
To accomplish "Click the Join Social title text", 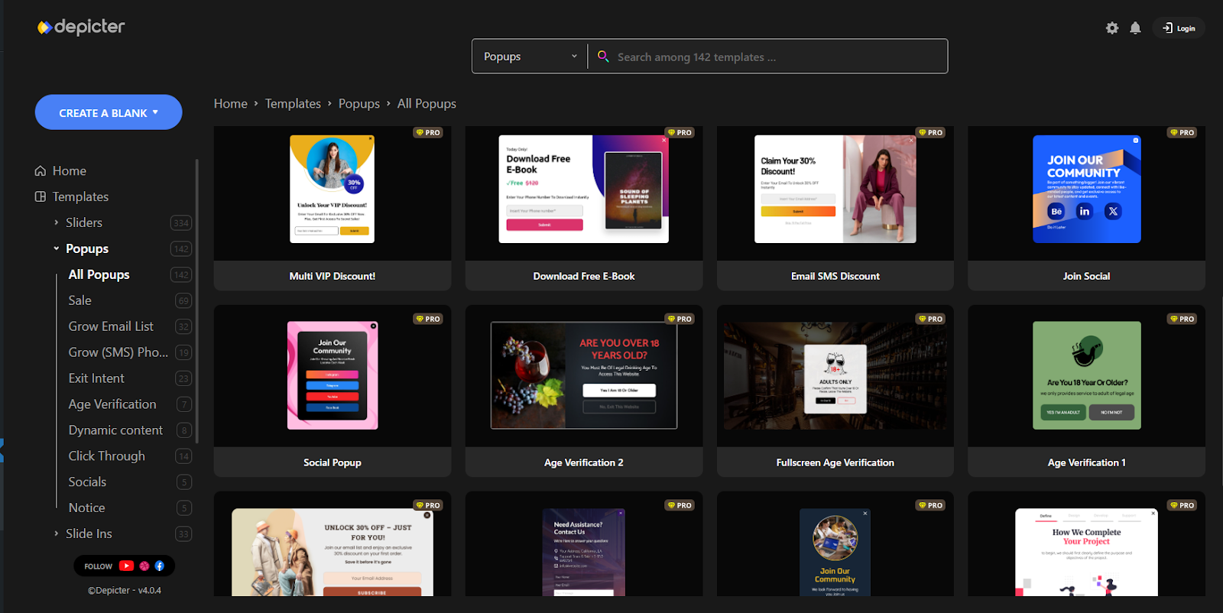I will [1086, 276].
